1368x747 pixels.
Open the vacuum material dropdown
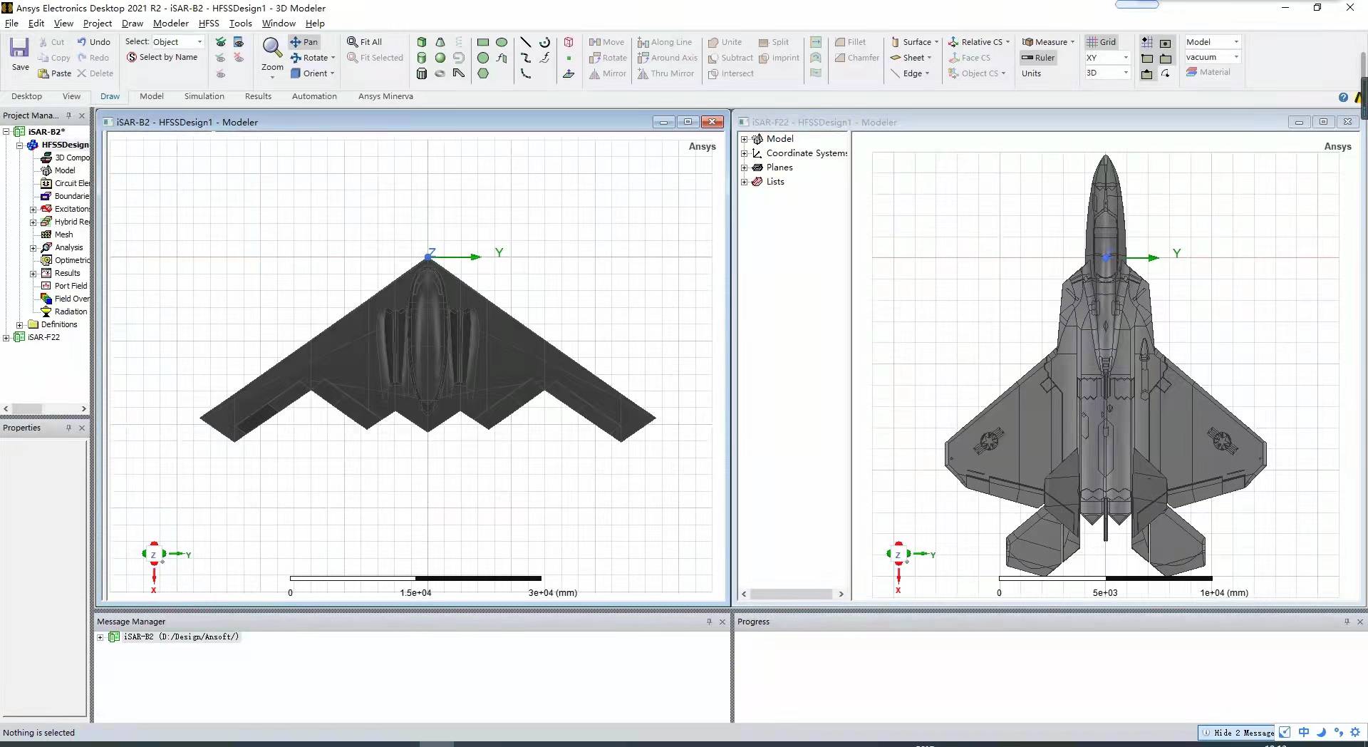pos(1213,57)
